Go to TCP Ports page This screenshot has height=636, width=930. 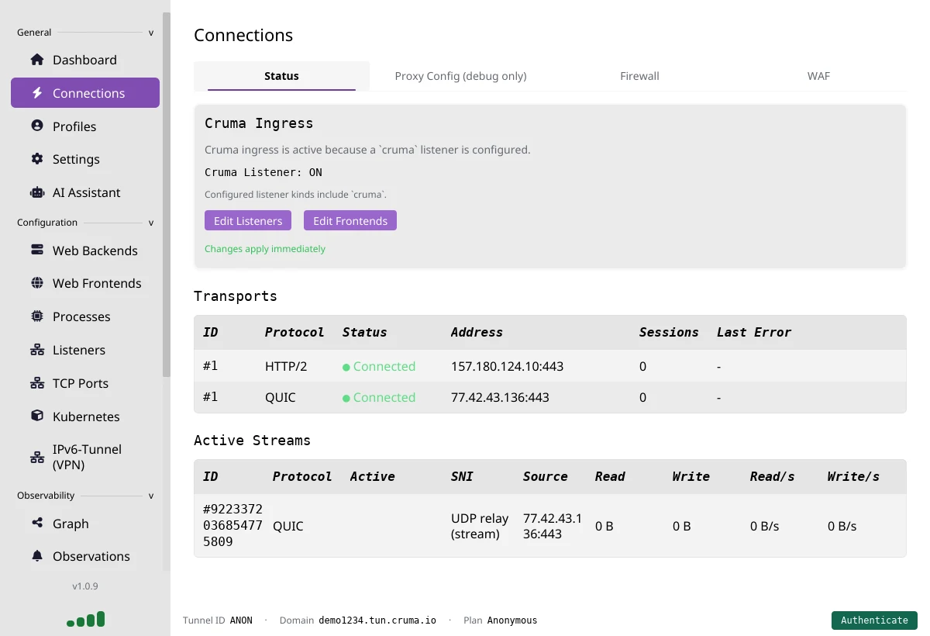(85, 383)
